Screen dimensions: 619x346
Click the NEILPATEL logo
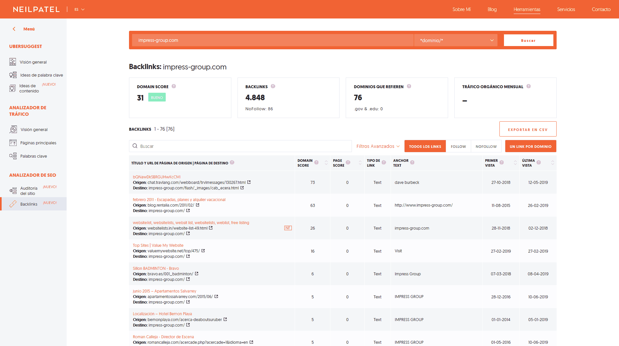pos(36,9)
